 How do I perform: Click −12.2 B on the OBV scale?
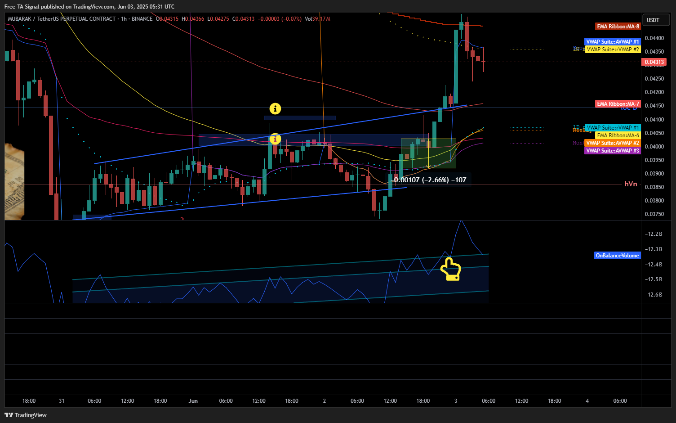(x=654, y=234)
